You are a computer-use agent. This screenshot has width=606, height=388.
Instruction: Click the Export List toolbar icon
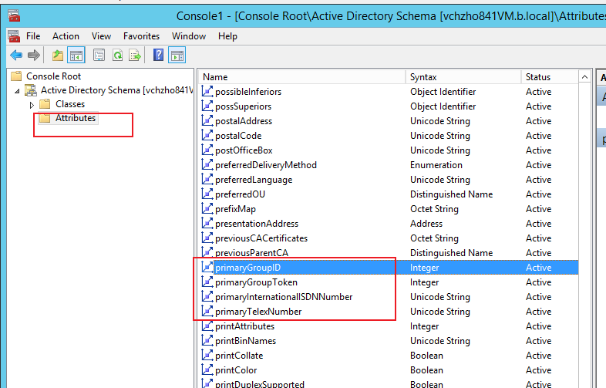click(x=135, y=56)
